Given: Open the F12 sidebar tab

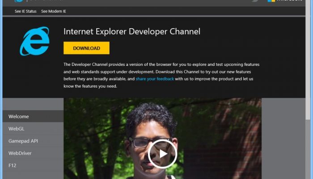Looking at the screenshot, I should coord(33,166).
